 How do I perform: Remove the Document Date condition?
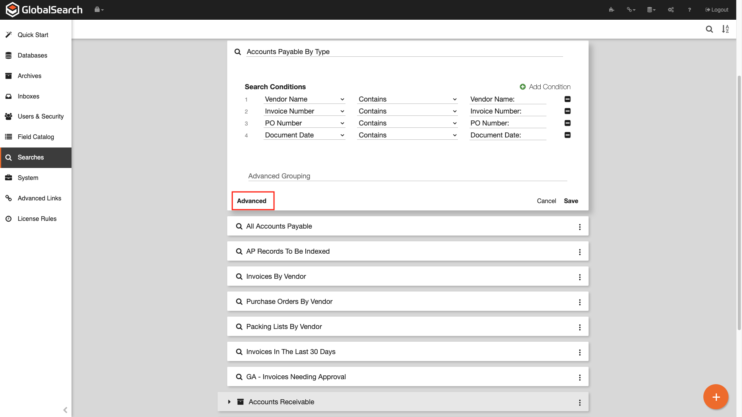567,135
